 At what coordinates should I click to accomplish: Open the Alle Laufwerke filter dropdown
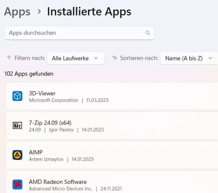(x=76, y=58)
